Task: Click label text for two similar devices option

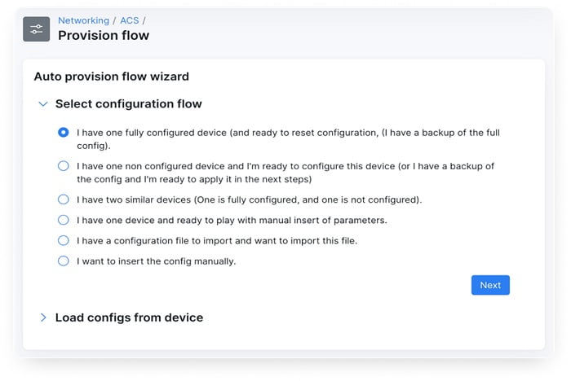Action: [249, 199]
